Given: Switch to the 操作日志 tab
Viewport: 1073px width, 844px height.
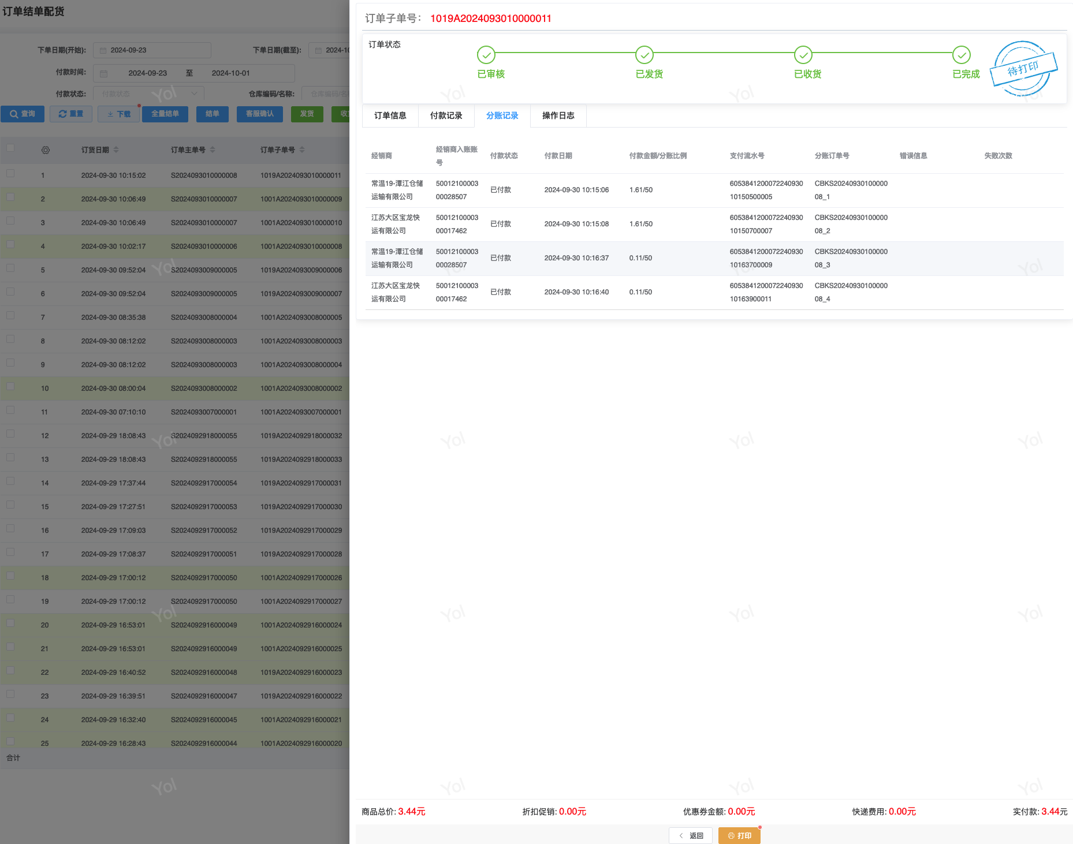Looking at the screenshot, I should 558,116.
